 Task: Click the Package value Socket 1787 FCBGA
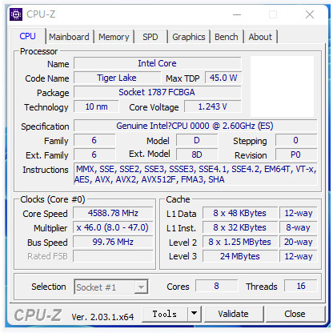(158, 92)
